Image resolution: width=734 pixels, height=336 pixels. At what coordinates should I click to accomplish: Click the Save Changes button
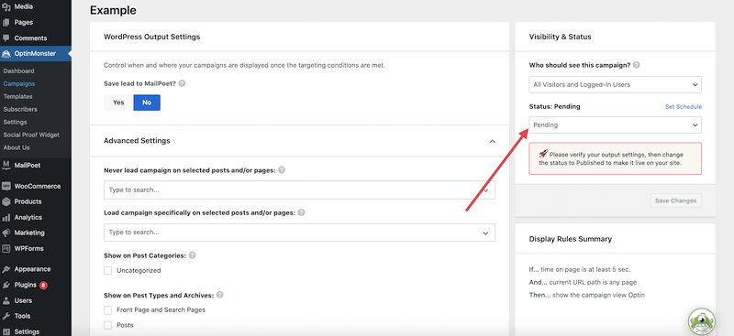point(675,201)
